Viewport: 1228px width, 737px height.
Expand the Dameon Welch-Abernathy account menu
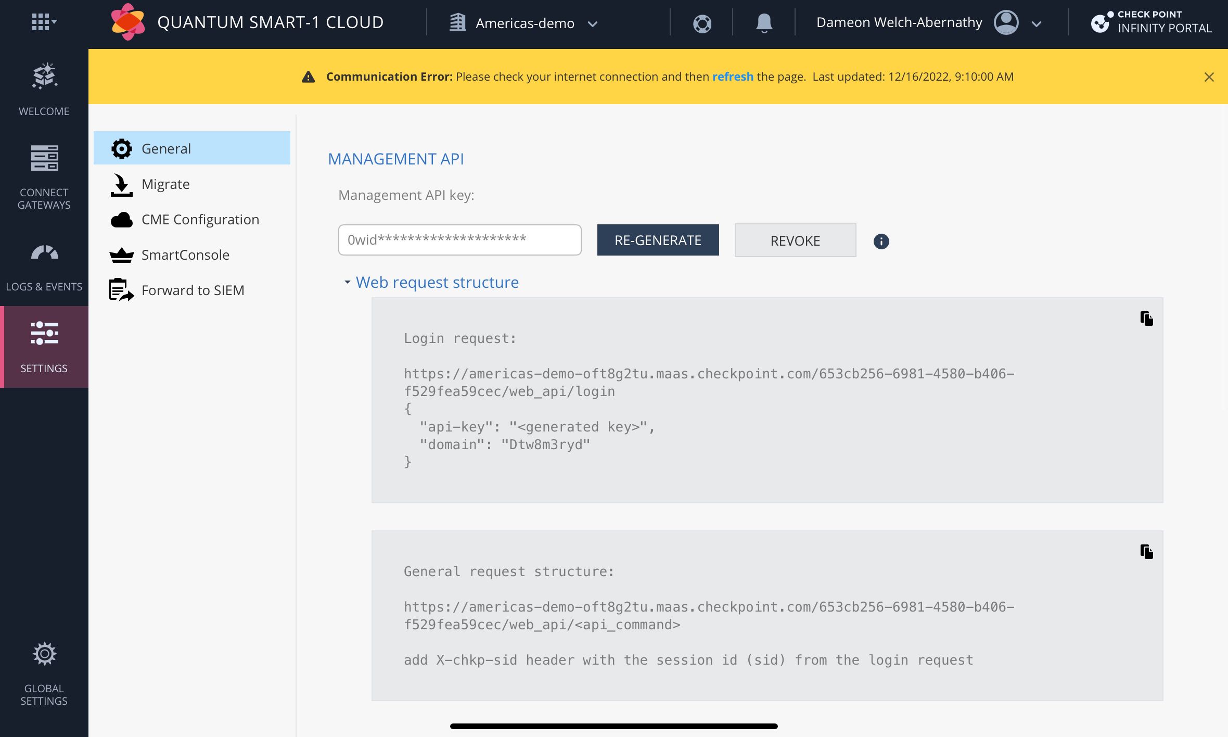[x=1036, y=24]
